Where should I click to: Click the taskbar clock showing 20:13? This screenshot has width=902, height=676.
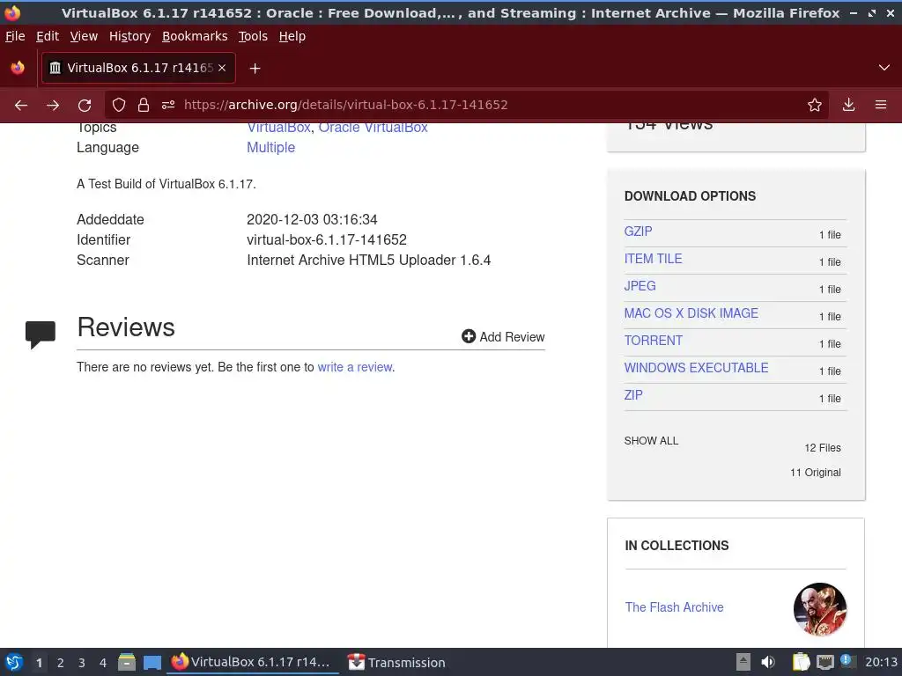click(881, 662)
